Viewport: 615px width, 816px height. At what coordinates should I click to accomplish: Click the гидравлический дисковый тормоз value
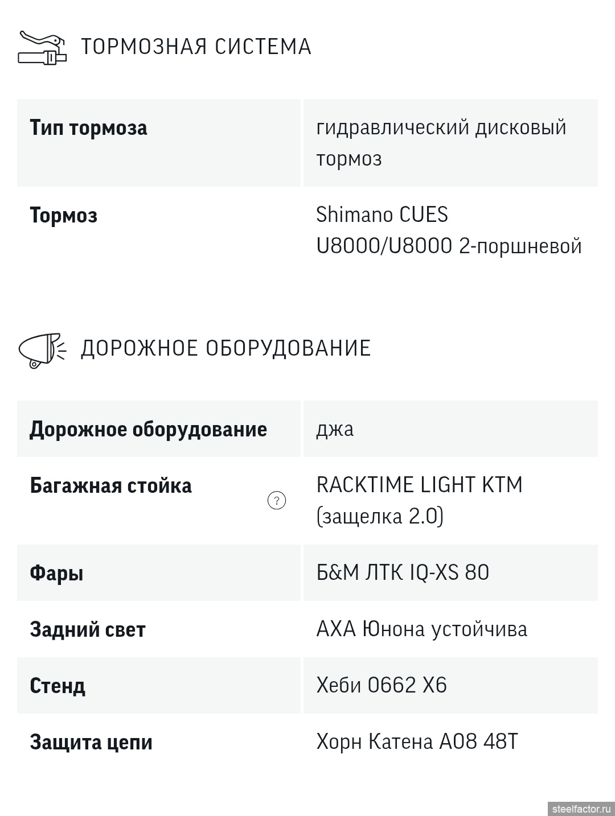[x=441, y=142]
